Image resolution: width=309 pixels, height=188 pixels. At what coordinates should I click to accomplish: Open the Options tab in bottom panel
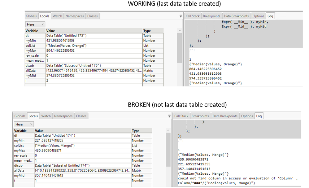(247, 116)
